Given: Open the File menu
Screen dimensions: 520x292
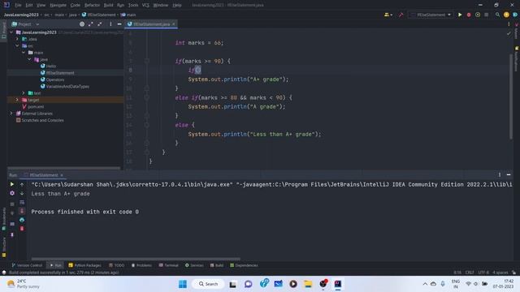Looking at the screenshot, I should pos(18,5).
